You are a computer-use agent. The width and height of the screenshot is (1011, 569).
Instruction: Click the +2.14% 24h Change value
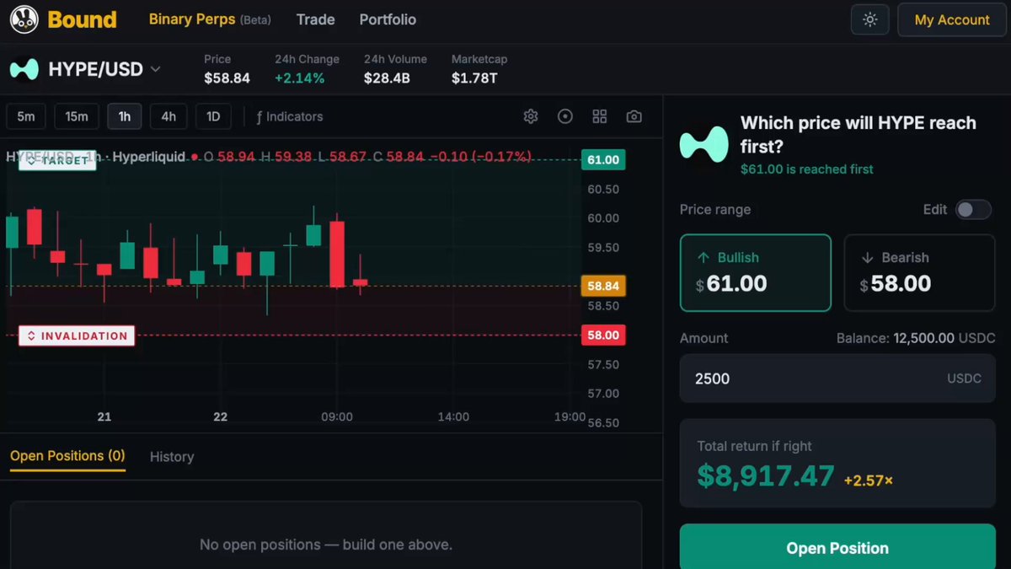point(300,78)
